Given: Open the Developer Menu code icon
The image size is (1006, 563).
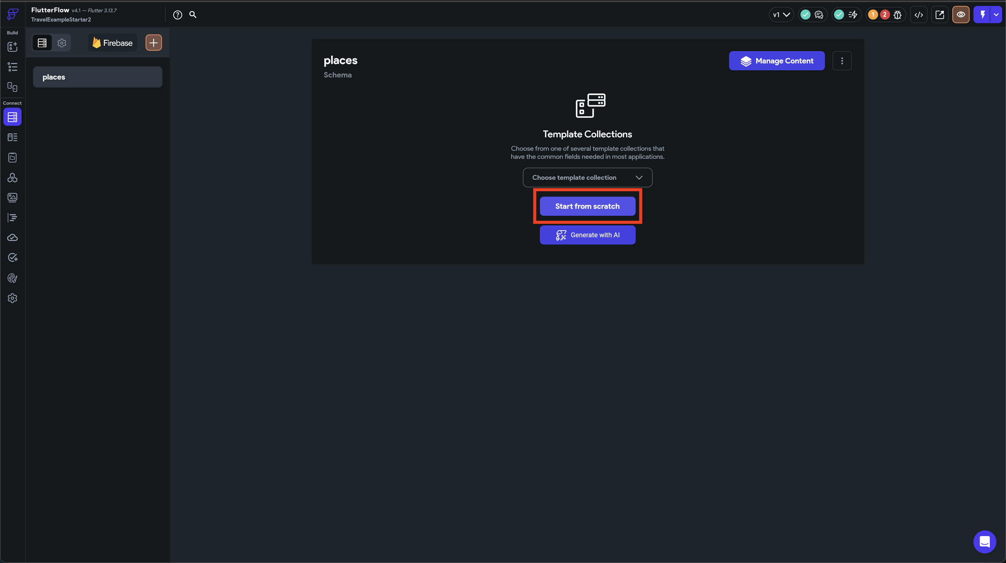Looking at the screenshot, I should (919, 15).
